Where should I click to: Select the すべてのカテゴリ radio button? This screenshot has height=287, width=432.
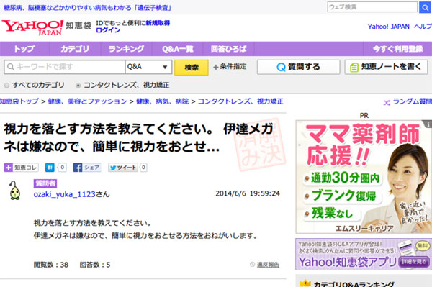[7, 86]
